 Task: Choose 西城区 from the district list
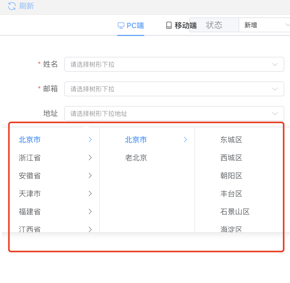pyautogui.click(x=231, y=158)
